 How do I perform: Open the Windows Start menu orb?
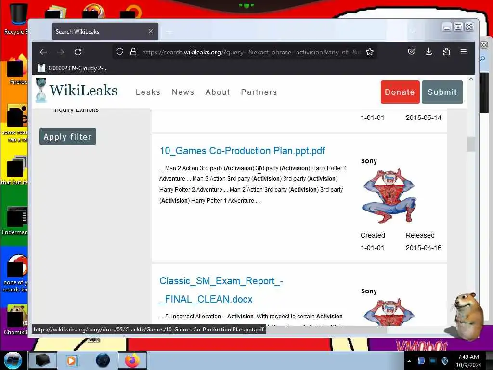coord(13,360)
